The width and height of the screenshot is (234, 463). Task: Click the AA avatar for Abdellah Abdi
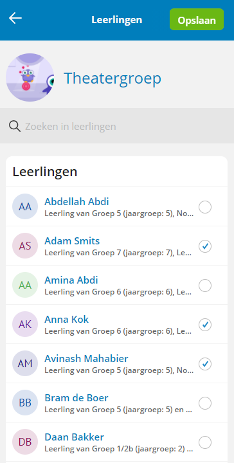(25, 206)
